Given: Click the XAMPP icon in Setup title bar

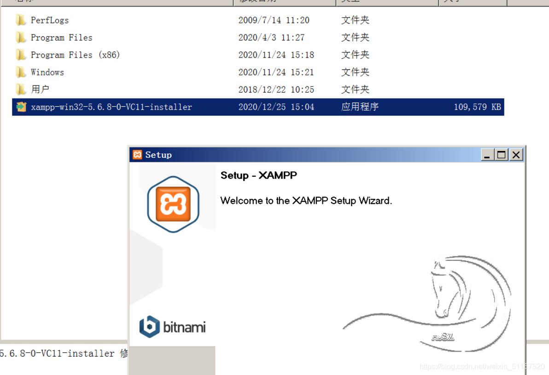Looking at the screenshot, I should click(138, 155).
